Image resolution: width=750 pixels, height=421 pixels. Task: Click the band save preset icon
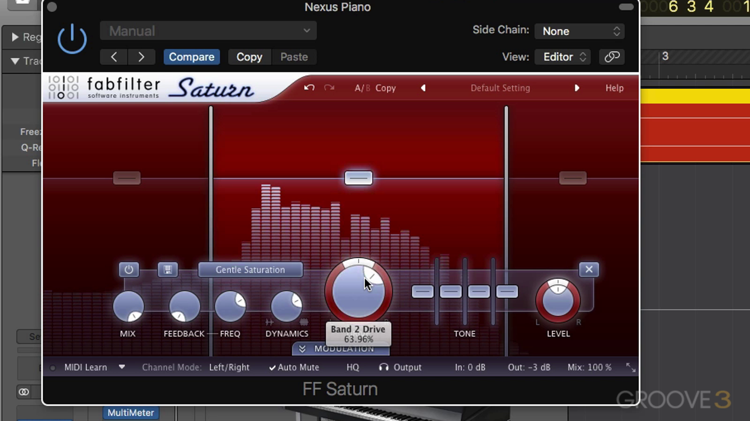pyautogui.click(x=168, y=270)
